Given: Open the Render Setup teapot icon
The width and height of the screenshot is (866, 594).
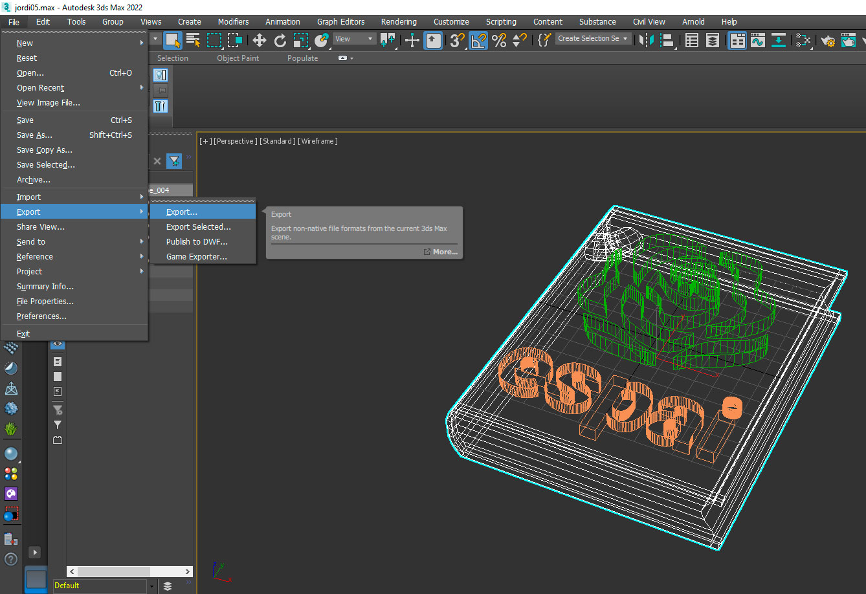Looking at the screenshot, I should point(828,40).
